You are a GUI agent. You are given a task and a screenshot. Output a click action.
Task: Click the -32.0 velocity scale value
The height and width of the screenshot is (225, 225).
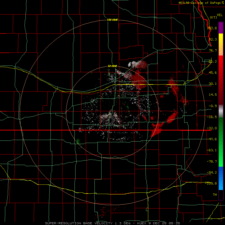coord(212,128)
